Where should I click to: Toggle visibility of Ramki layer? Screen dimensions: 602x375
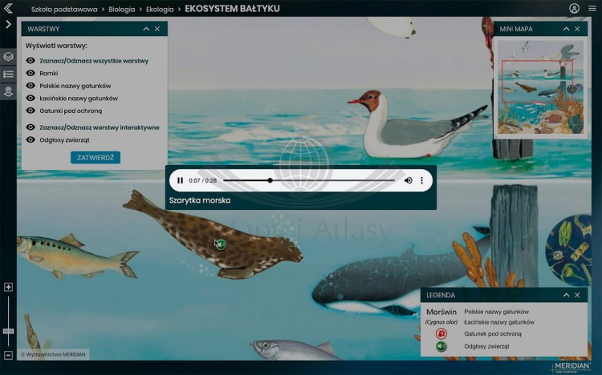tap(31, 73)
